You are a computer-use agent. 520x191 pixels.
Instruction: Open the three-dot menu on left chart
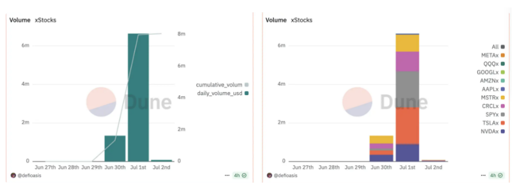[x=227, y=176]
